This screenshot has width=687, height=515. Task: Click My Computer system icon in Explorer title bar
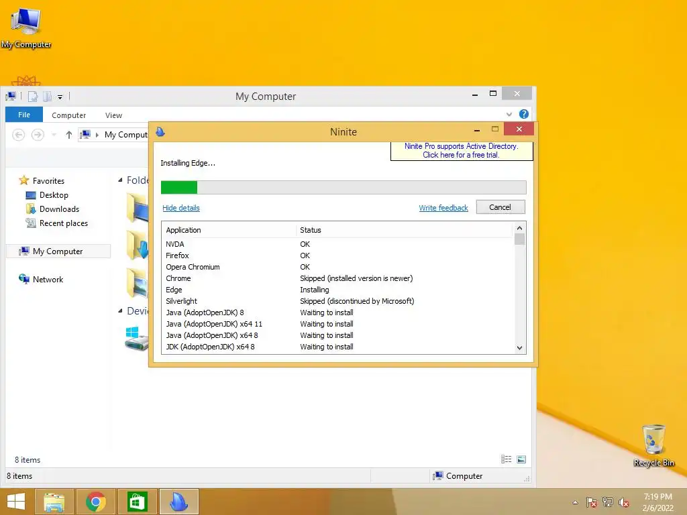click(11, 96)
